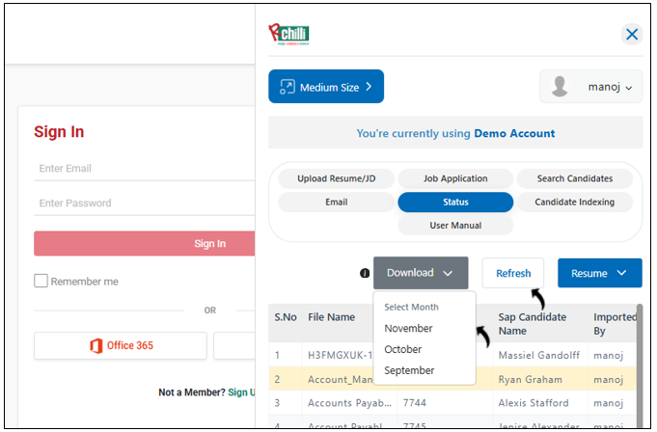Screen dimensions: 657x432
Task: Open the Resume dropdown menu
Action: [599, 273]
